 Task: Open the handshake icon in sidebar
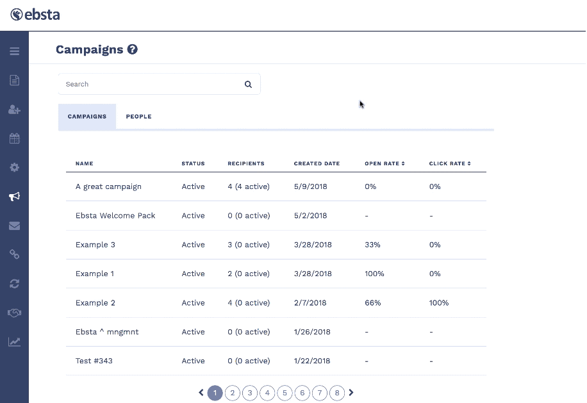(14, 313)
